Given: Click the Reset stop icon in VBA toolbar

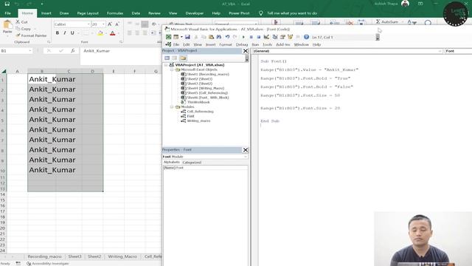Looking at the screenshot, I should [x=258, y=37].
